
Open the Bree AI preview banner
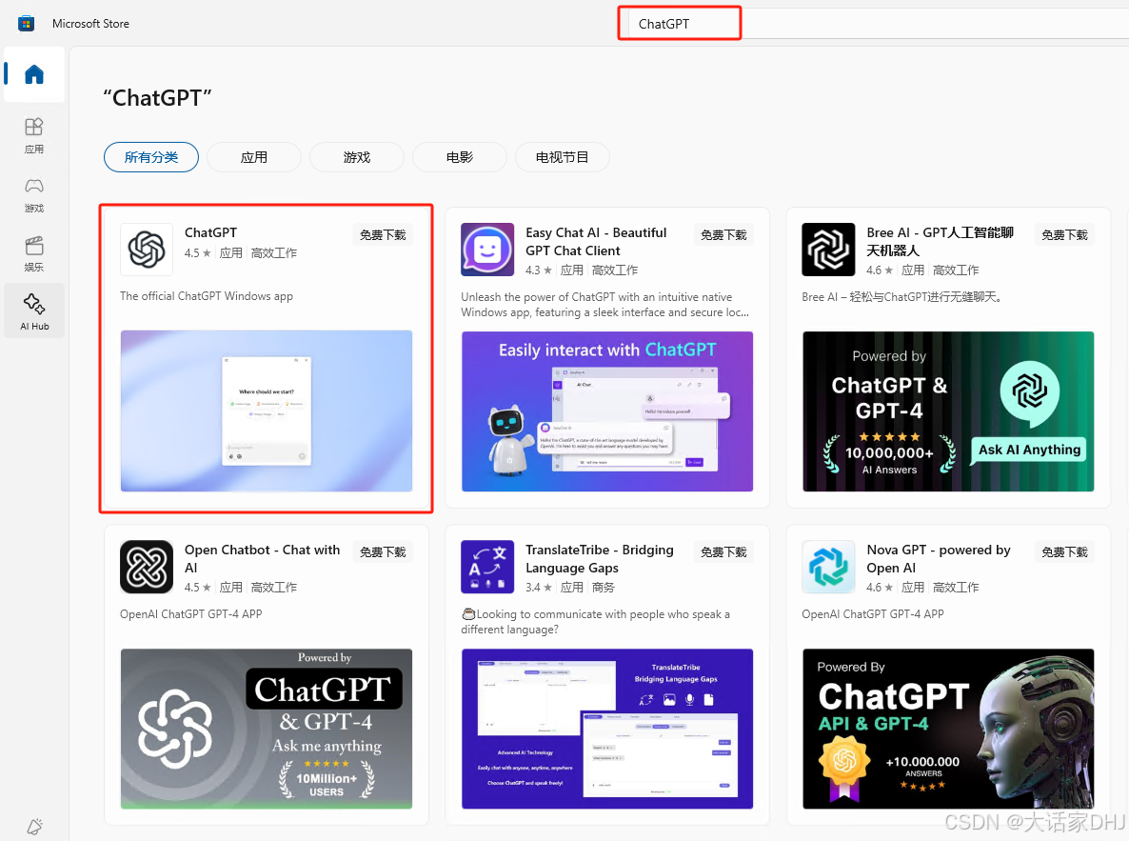click(x=948, y=411)
